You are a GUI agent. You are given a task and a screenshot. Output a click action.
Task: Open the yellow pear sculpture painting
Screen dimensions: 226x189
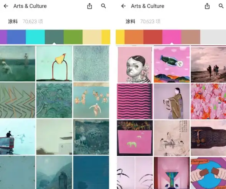pyautogui.click(x=54, y=64)
